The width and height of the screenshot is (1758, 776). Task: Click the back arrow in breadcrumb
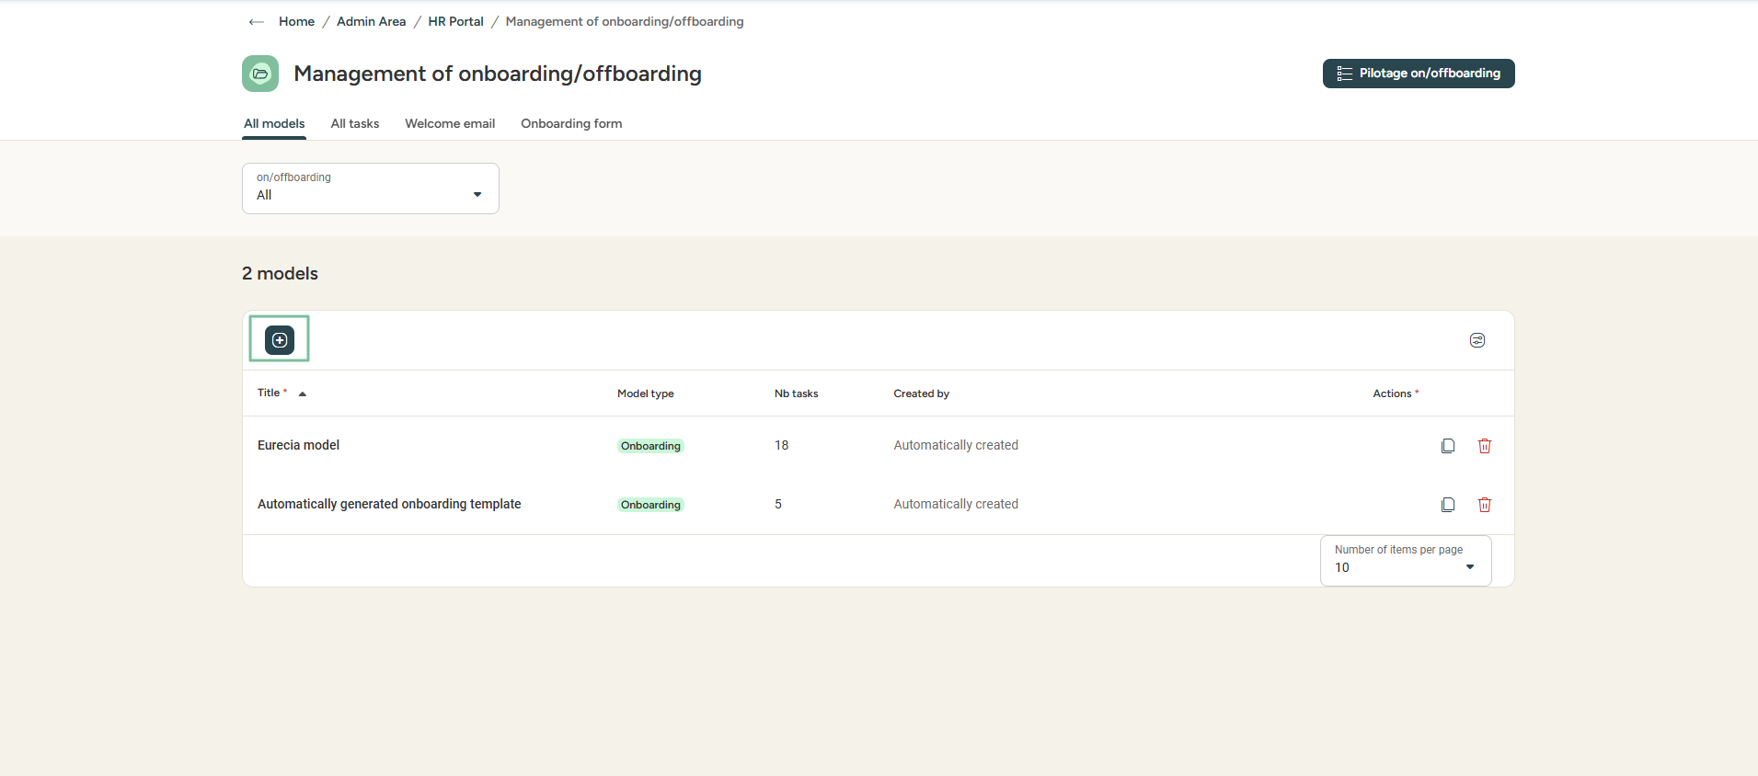(x=257, y=22)
